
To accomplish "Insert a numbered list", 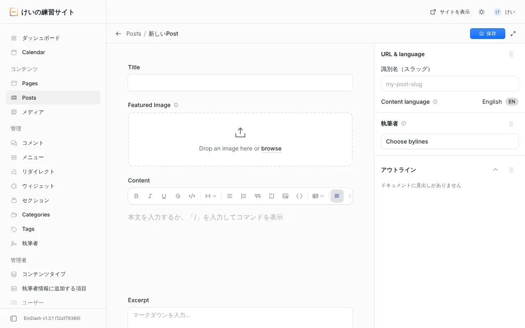I will [x=244, y=196].
